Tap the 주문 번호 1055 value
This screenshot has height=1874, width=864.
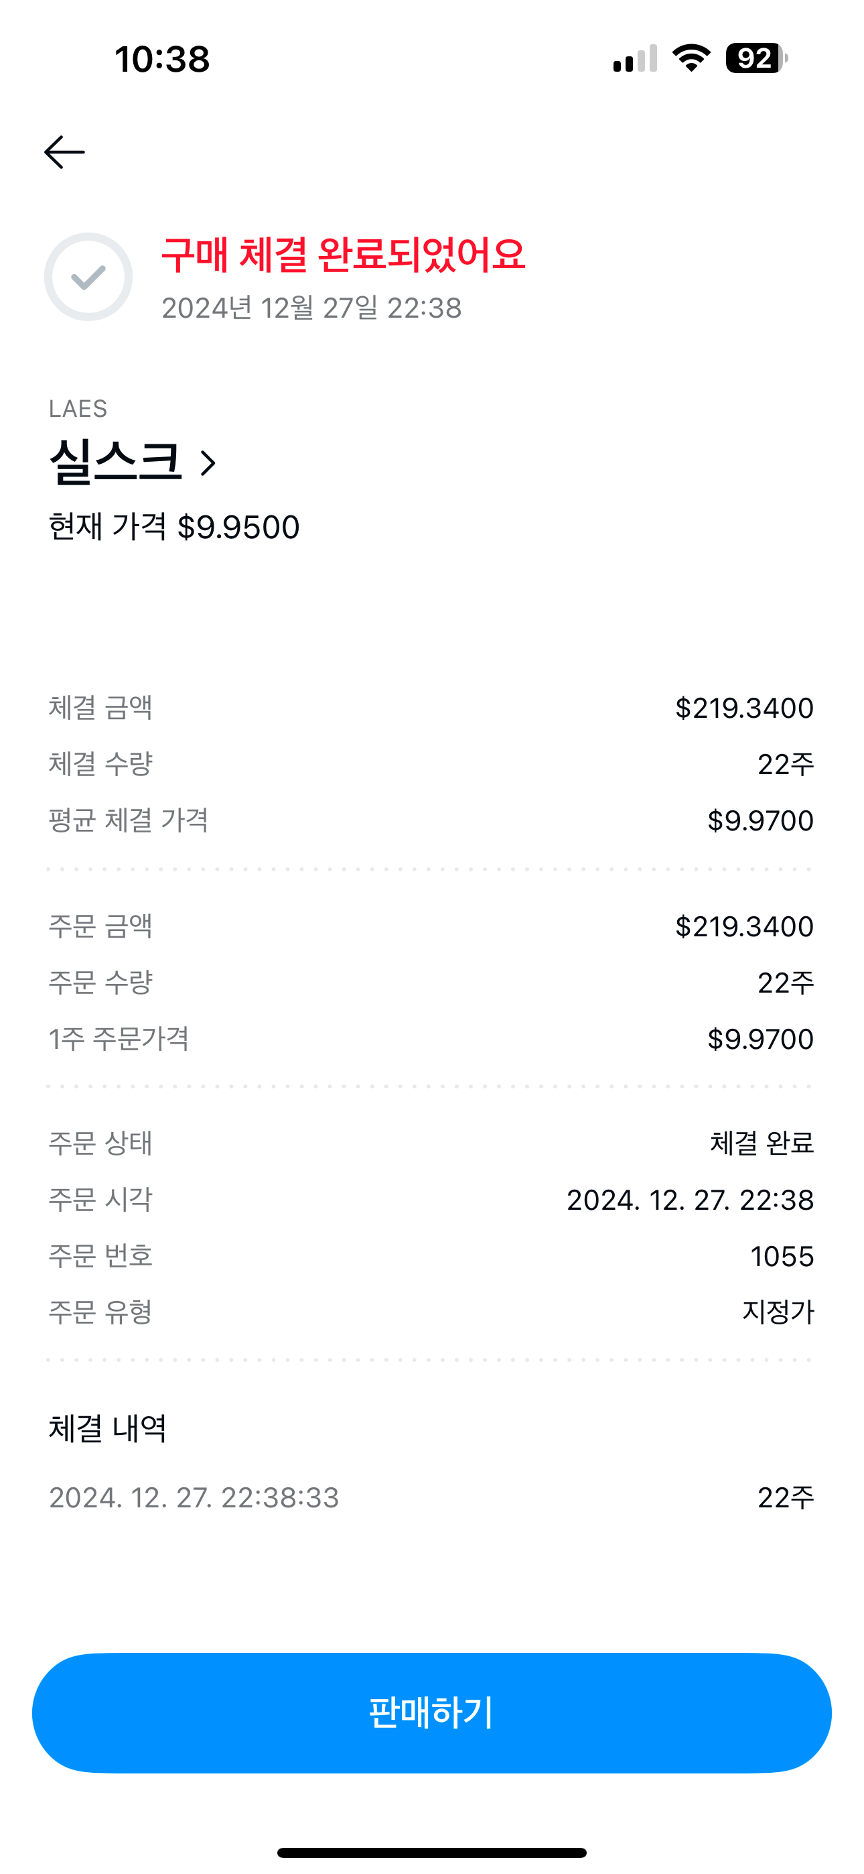coord(782,1256)
